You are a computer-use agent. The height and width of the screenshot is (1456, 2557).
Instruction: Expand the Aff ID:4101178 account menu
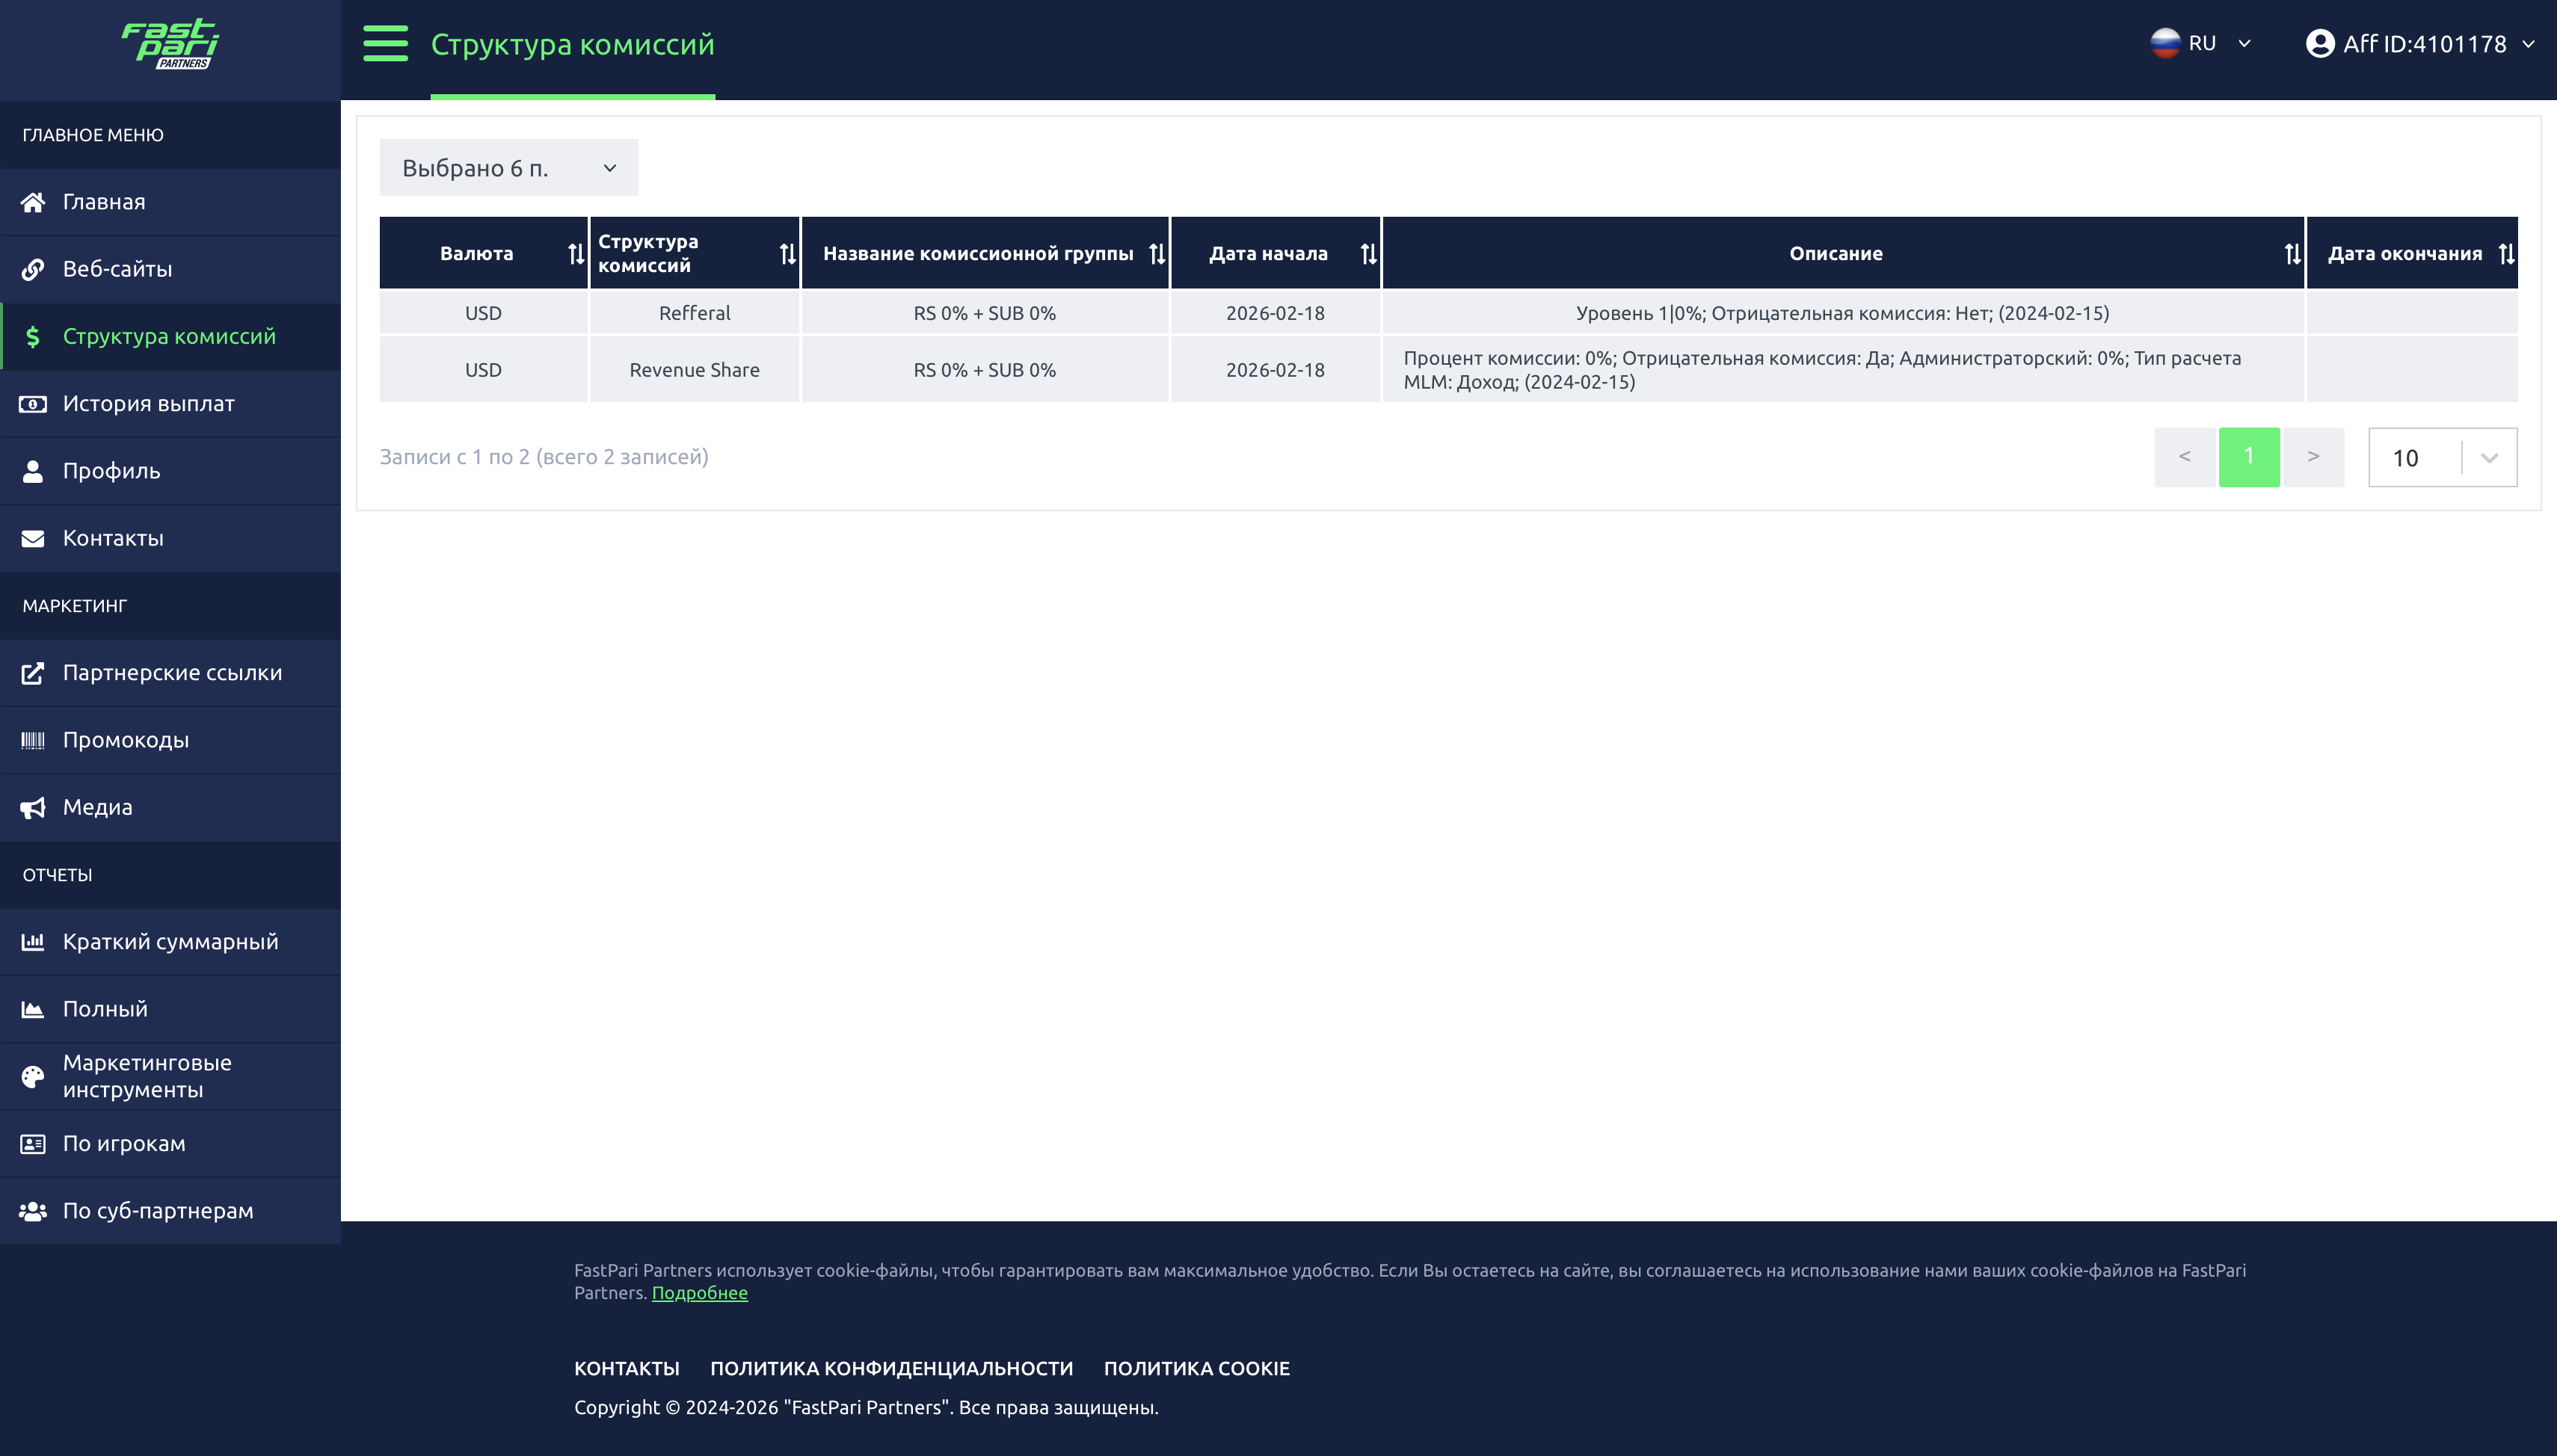[x=2420, y=44]
